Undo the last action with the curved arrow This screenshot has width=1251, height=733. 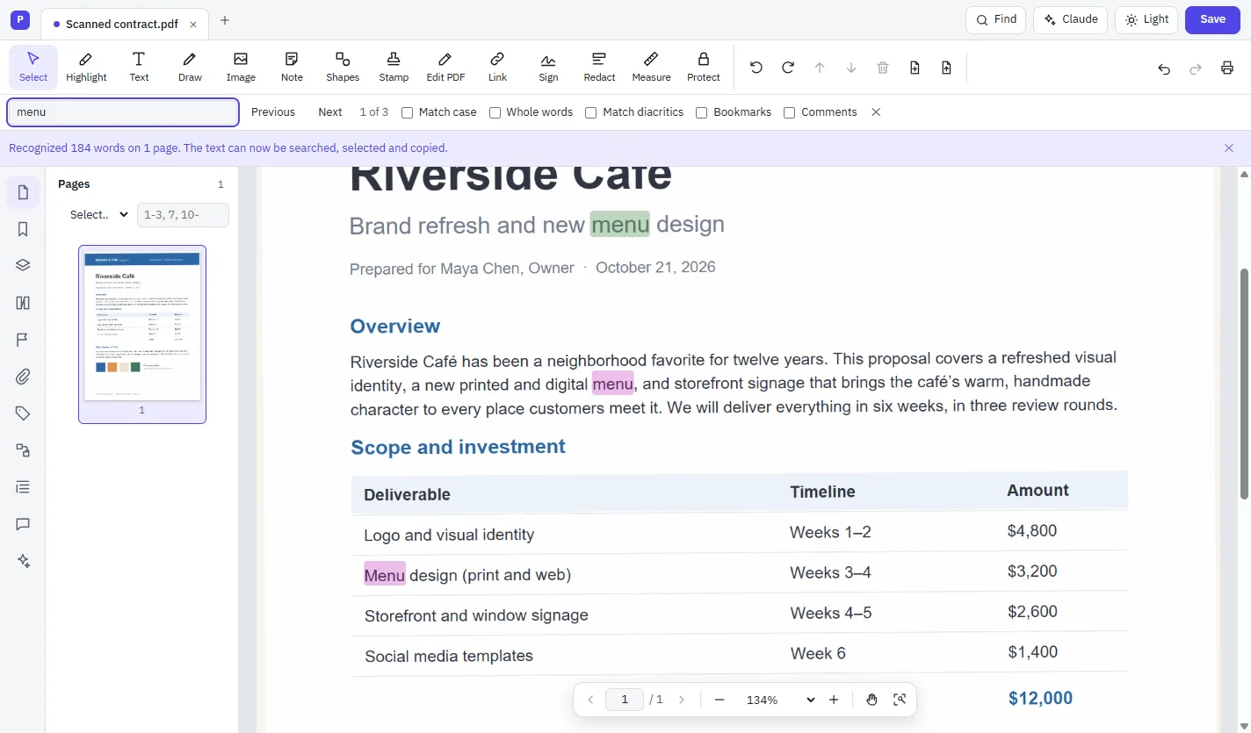pos(1164,68)
